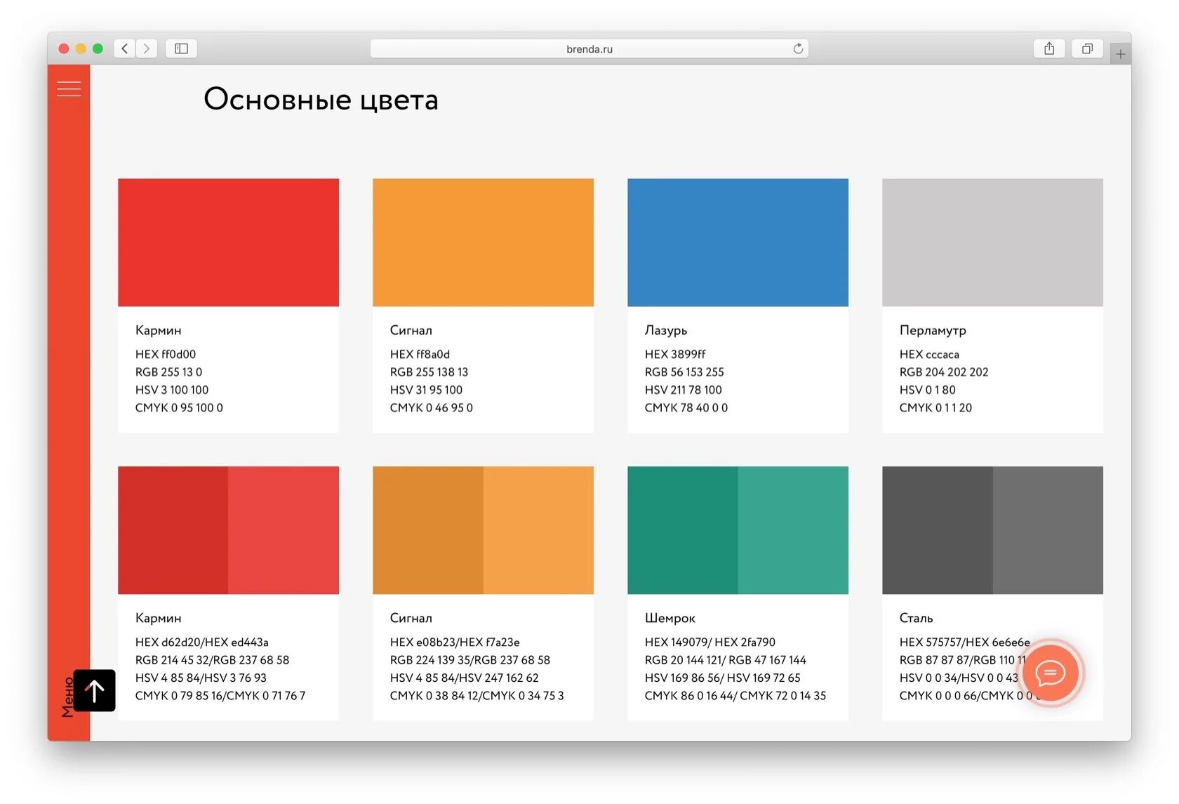The width and height of the screenshot is (1179, 804).
Task: Click text HEX ff0d00
Action: [166, 355]
